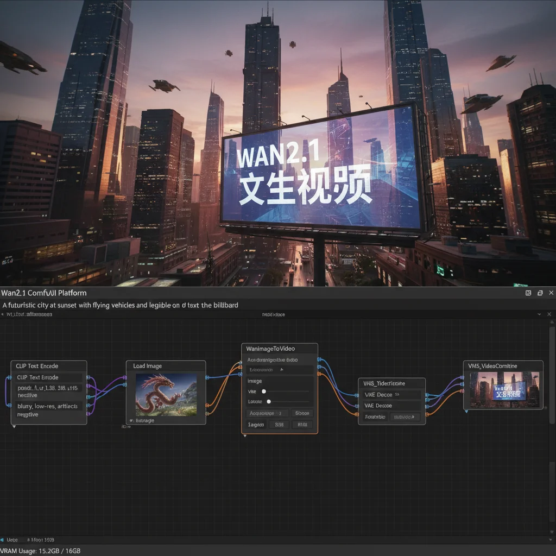Toggle the Vise slider knob on WanImageToVideo
Image resolution: width=556 pixels, height=556 pixels.
click(264, 391)
